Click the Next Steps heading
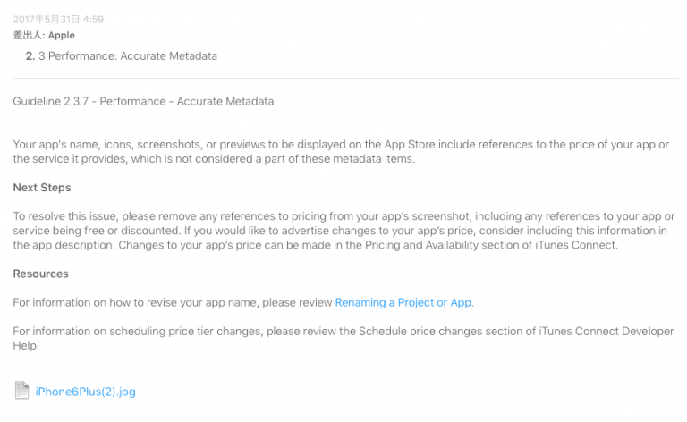Screen dimensions: 687x422 click(42, 187)
